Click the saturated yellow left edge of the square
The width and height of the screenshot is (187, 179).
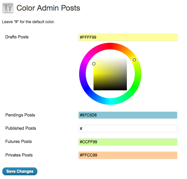[95, 72]
